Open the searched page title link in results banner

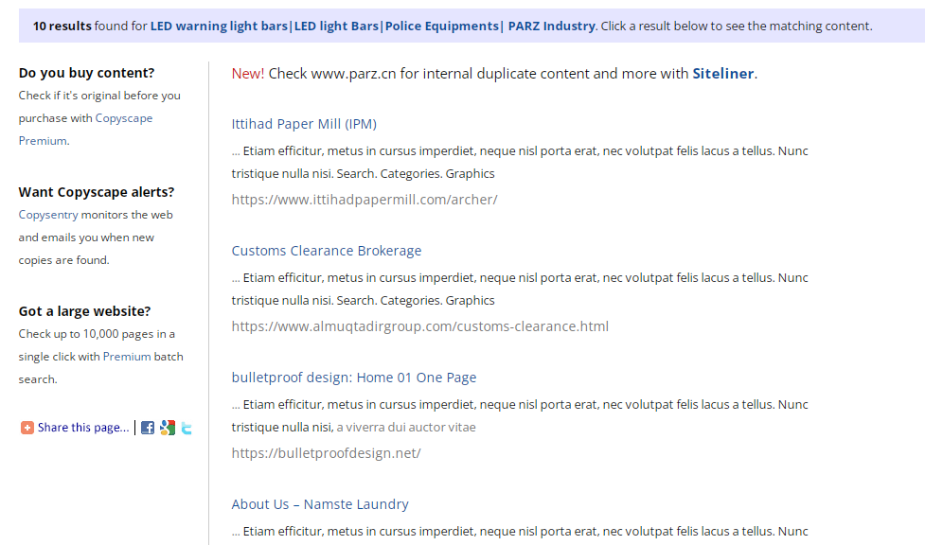coord(373,26)
